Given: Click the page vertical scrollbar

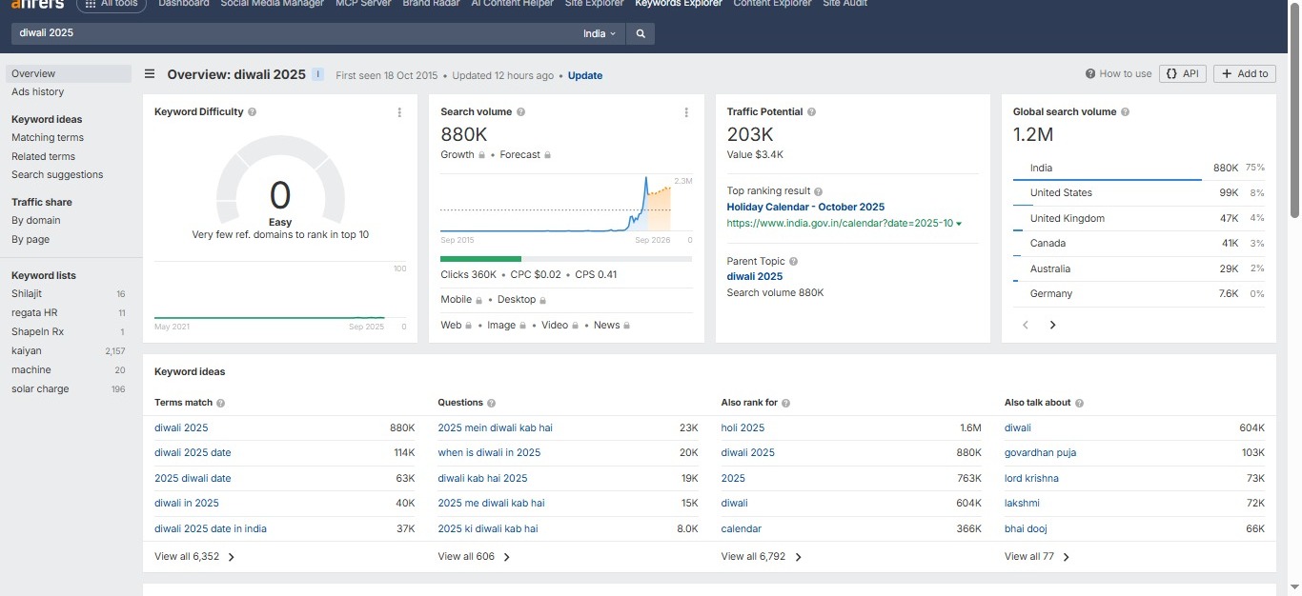Looking at the screenshot, I should (1294, 114).
